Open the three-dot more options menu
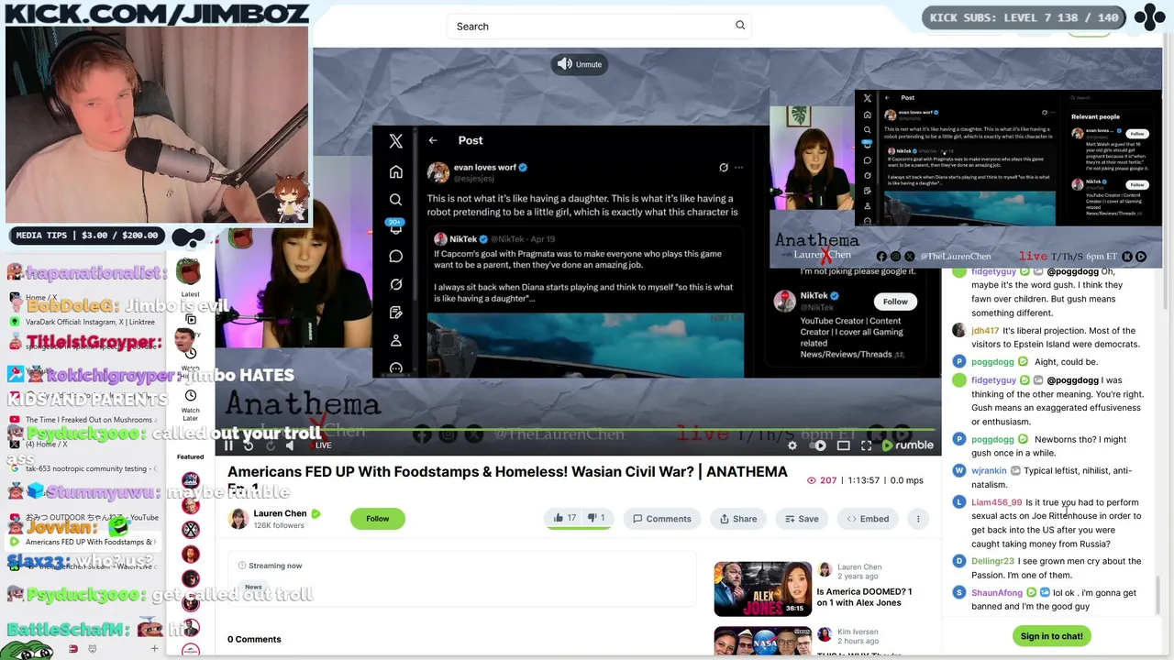This screenshot has height=660, width=1174. pyautogui.click(x=918, y=519)
